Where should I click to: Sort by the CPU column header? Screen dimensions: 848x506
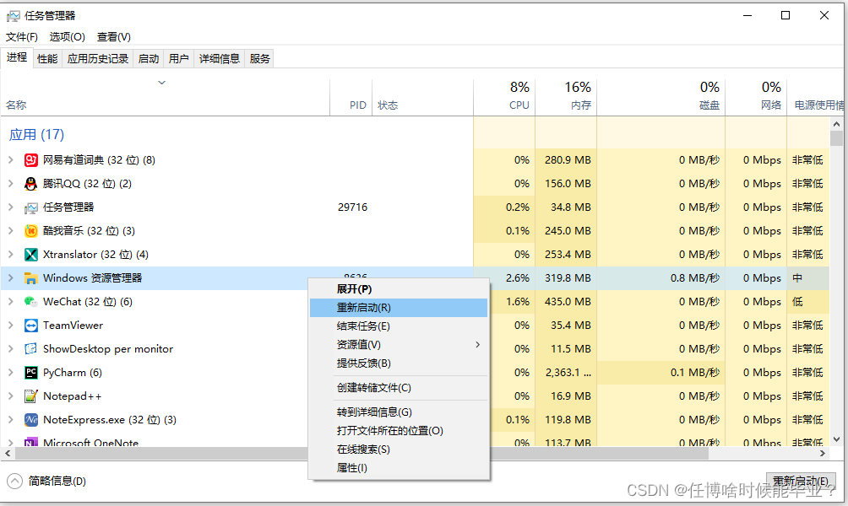[504, 97]
